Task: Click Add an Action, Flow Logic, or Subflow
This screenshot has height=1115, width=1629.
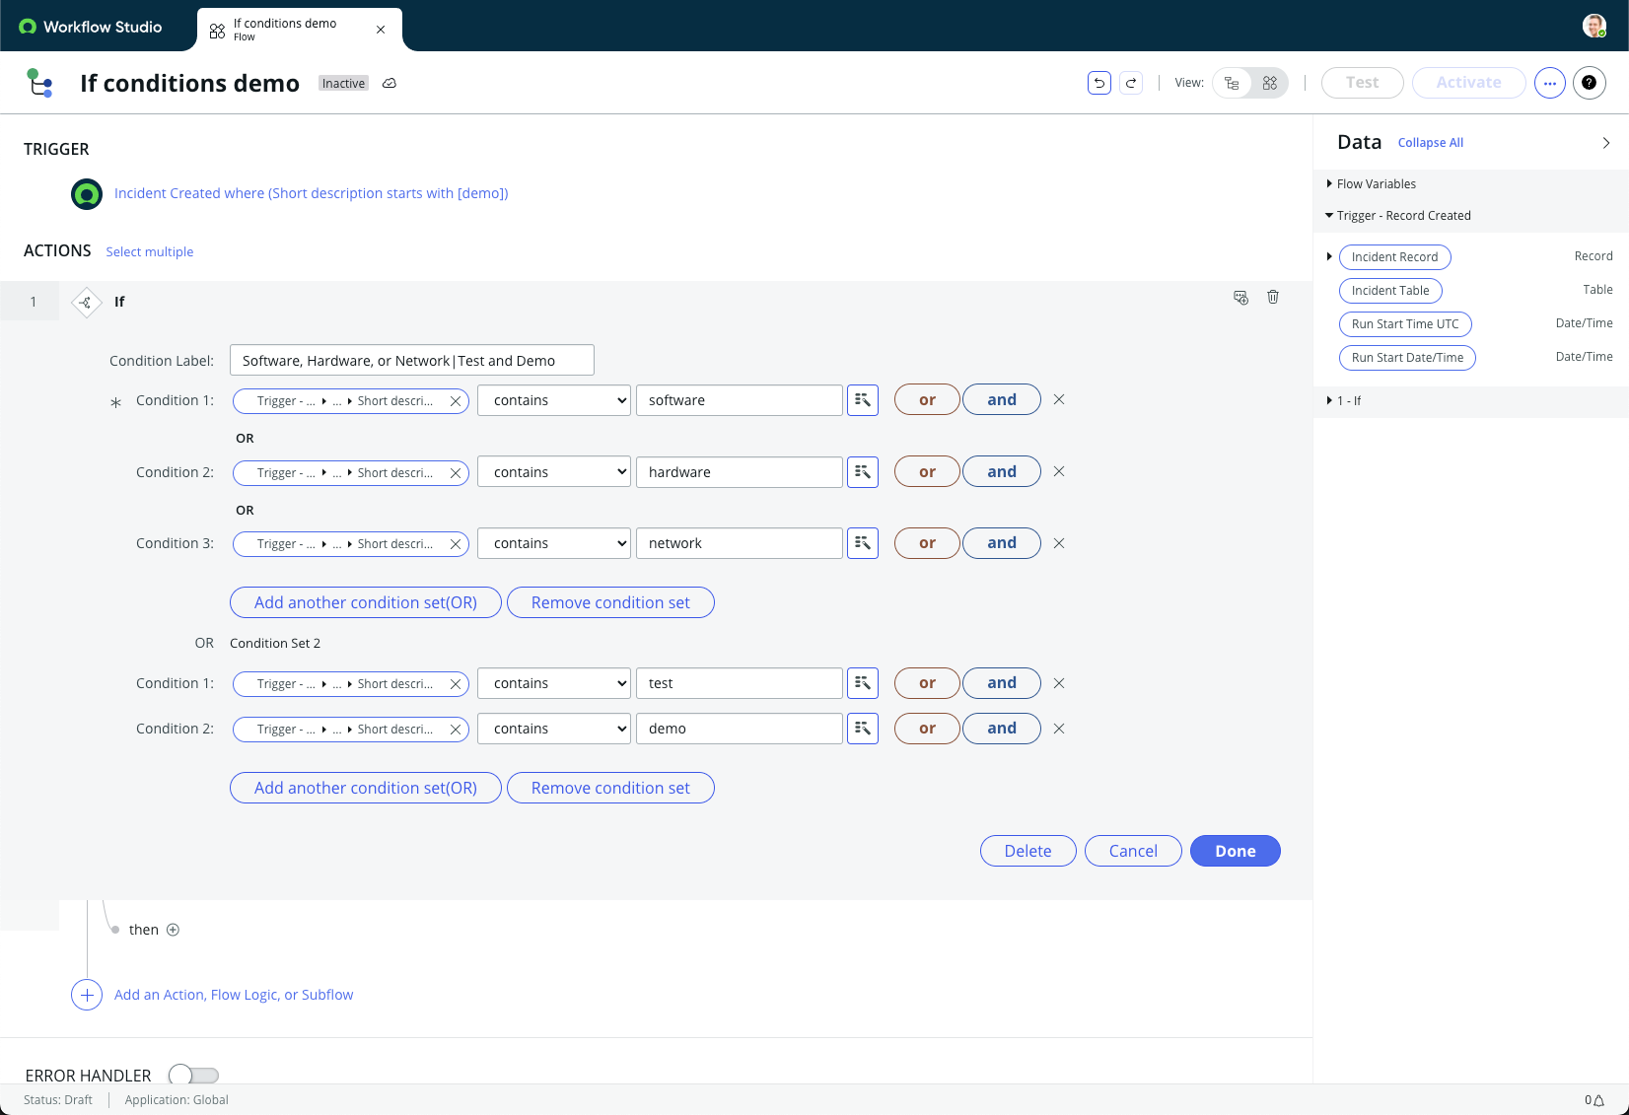Action: (234, 995)
